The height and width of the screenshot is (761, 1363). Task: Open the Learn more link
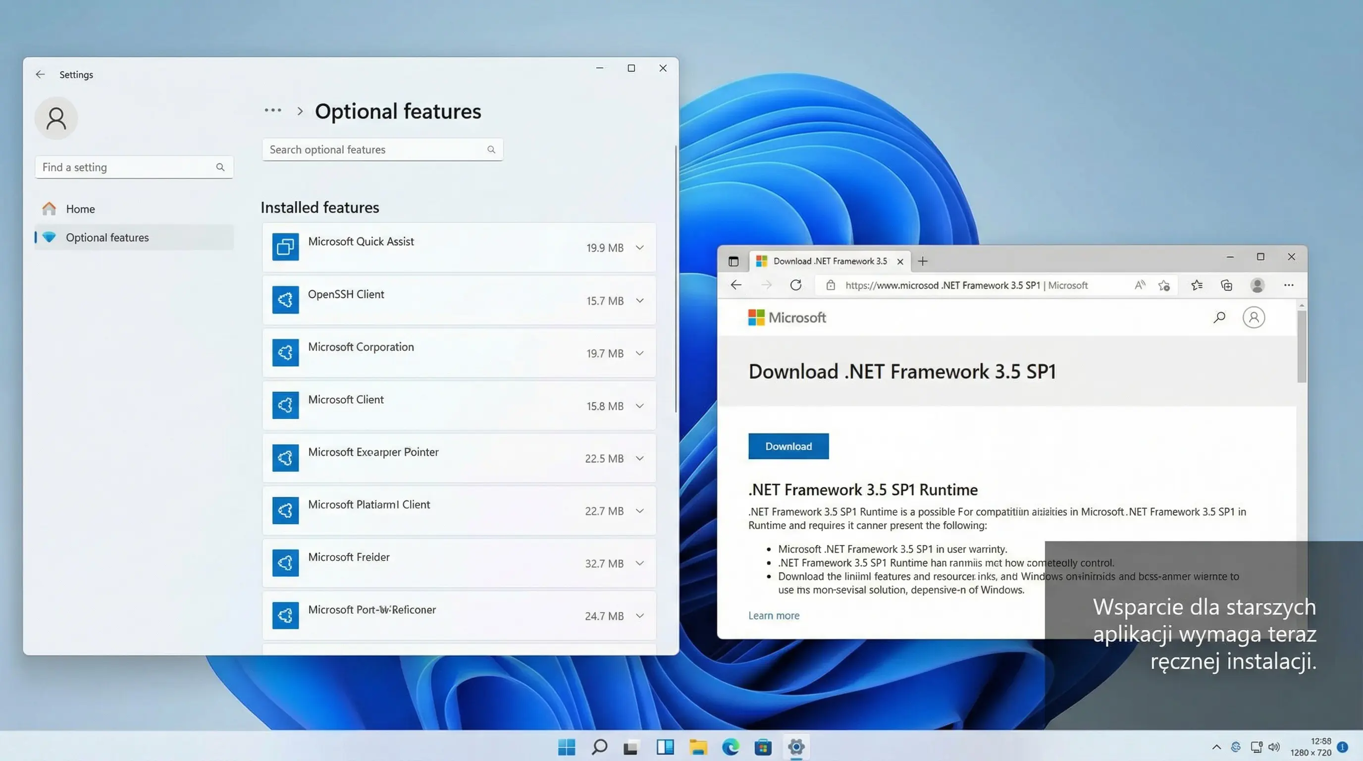coord(774,615)
